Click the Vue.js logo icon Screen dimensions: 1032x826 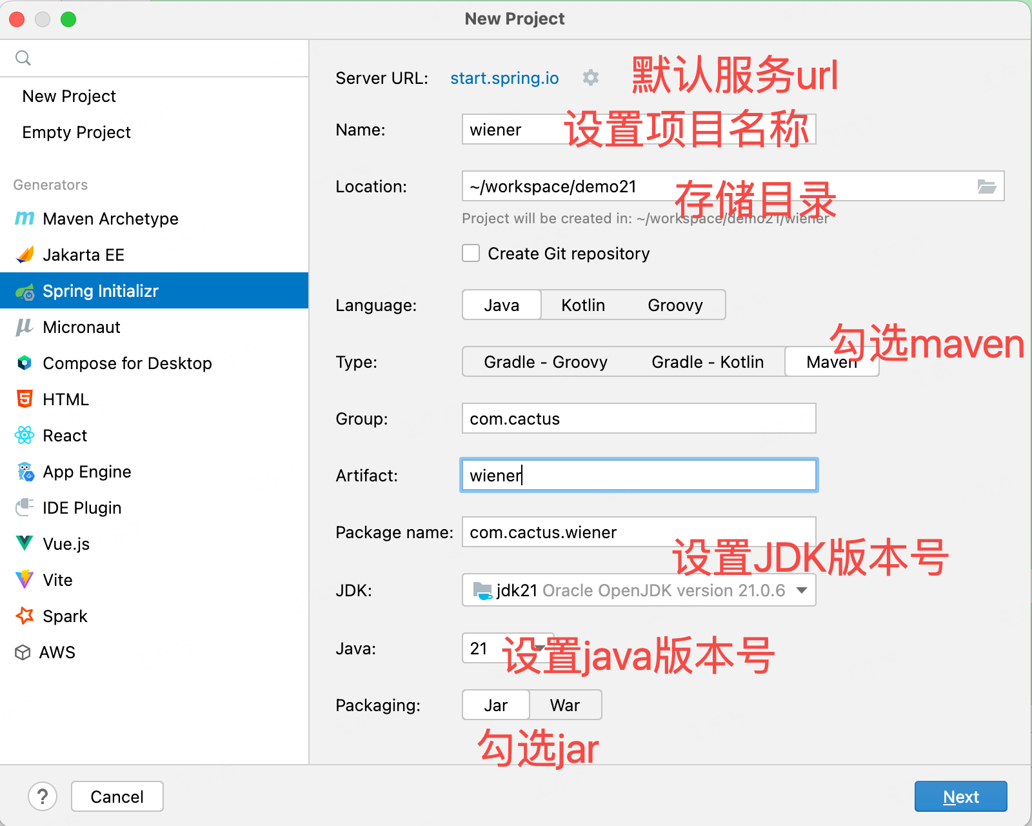25,543
